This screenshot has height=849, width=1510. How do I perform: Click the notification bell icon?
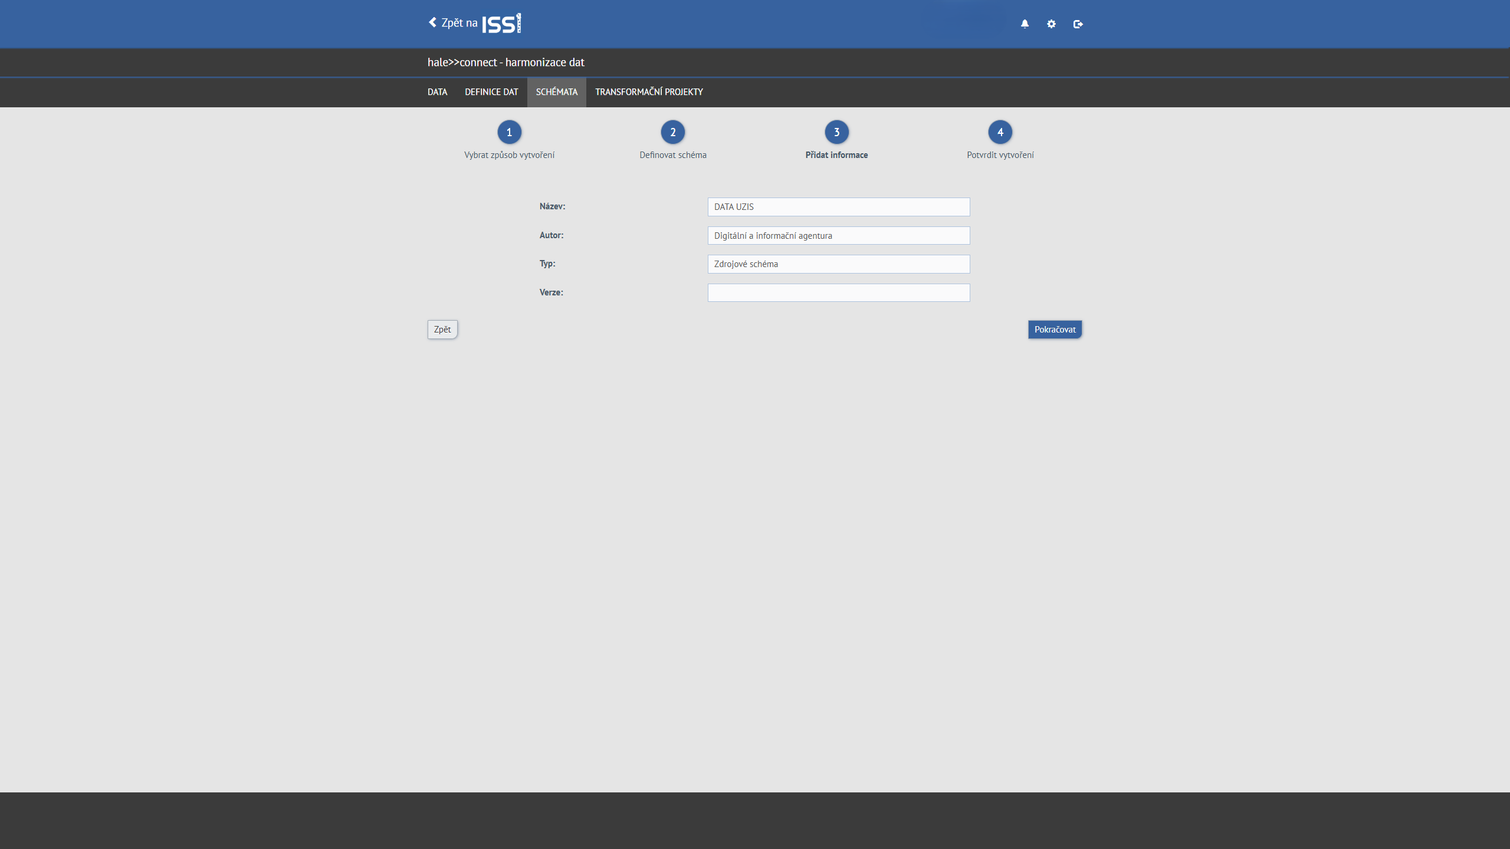click(x=1025, y=24)
